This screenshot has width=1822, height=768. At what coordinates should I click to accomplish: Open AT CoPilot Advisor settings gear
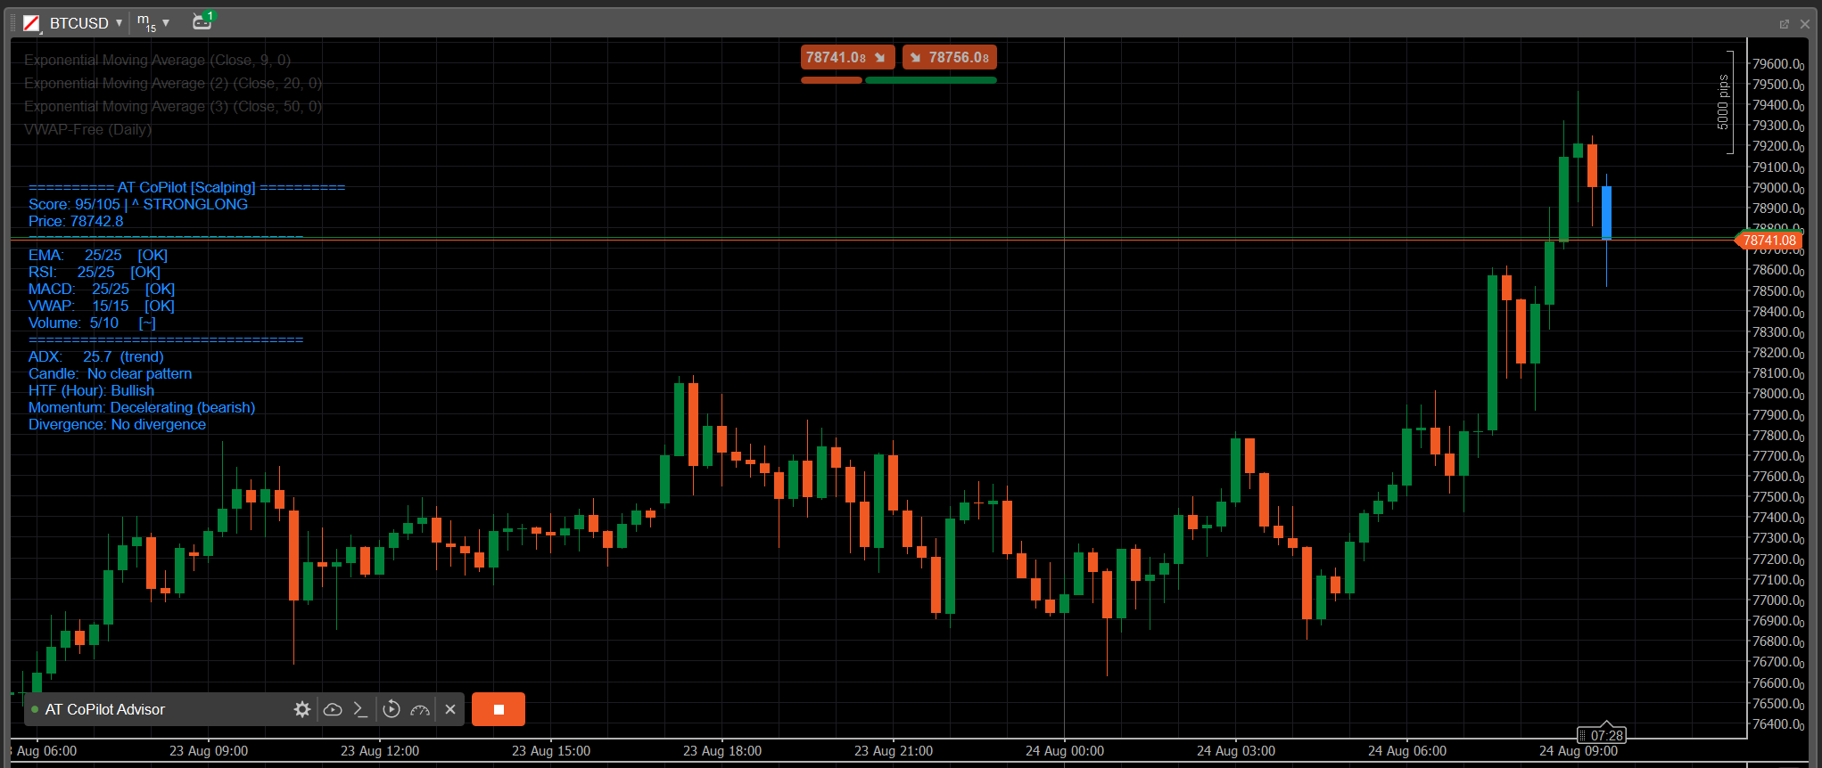302,709
